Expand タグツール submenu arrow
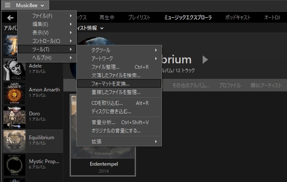The width and height of the screenshot is (287, 182). [156, 50]
